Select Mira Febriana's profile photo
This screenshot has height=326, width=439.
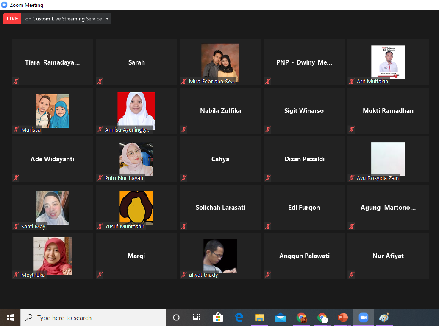220,62
